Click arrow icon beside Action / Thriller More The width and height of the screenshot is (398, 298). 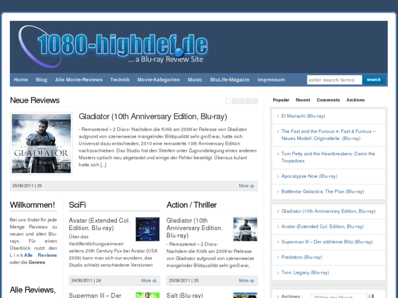point(252,281)
